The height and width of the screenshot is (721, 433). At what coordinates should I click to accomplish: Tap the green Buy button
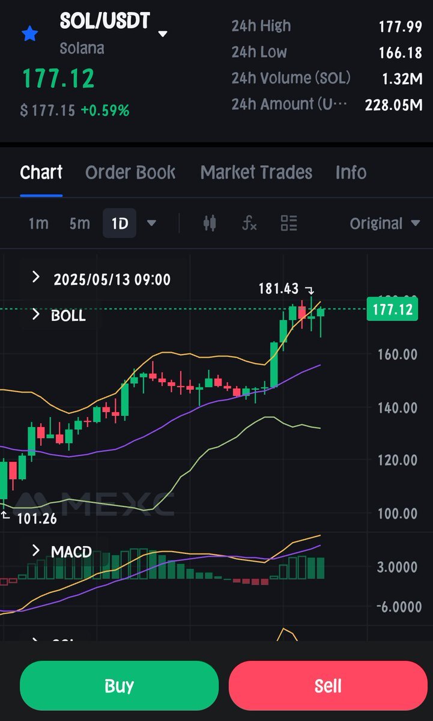[119, 686]
